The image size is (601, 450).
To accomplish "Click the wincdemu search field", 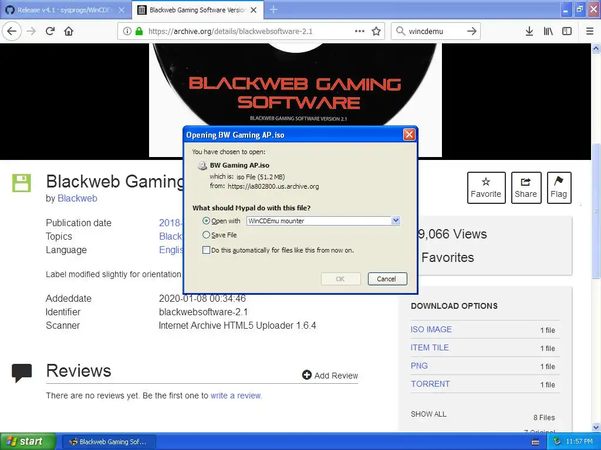I will pyautogui.click(x=435, y=32).
